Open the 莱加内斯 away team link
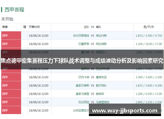Image resolution: width=164 pixels, height=119 pixels. 101,36
